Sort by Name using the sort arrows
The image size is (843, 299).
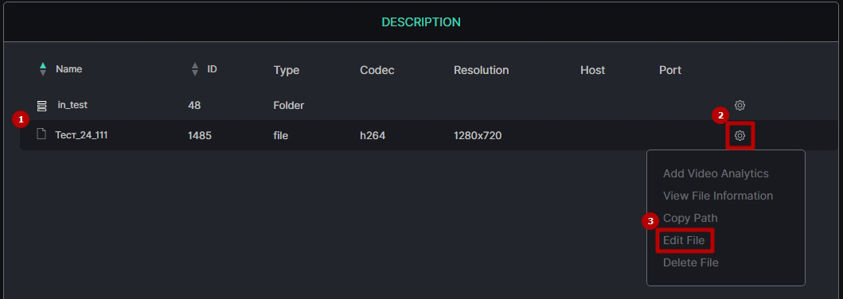click(43, 69)
